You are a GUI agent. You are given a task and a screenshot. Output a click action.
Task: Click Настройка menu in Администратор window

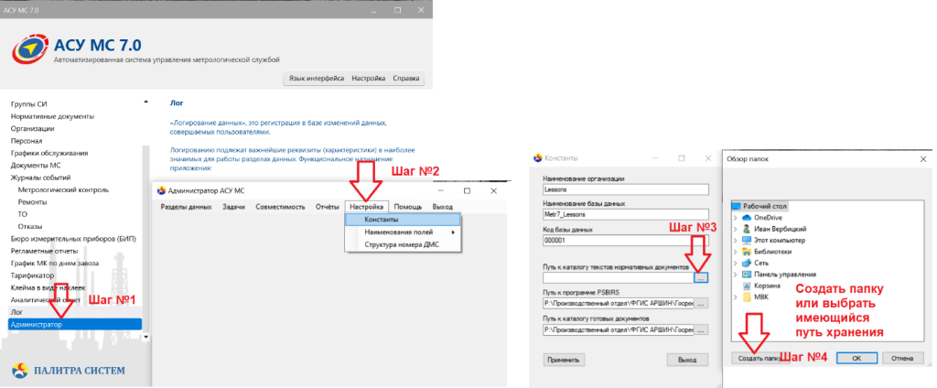click(x=366, y=207)
